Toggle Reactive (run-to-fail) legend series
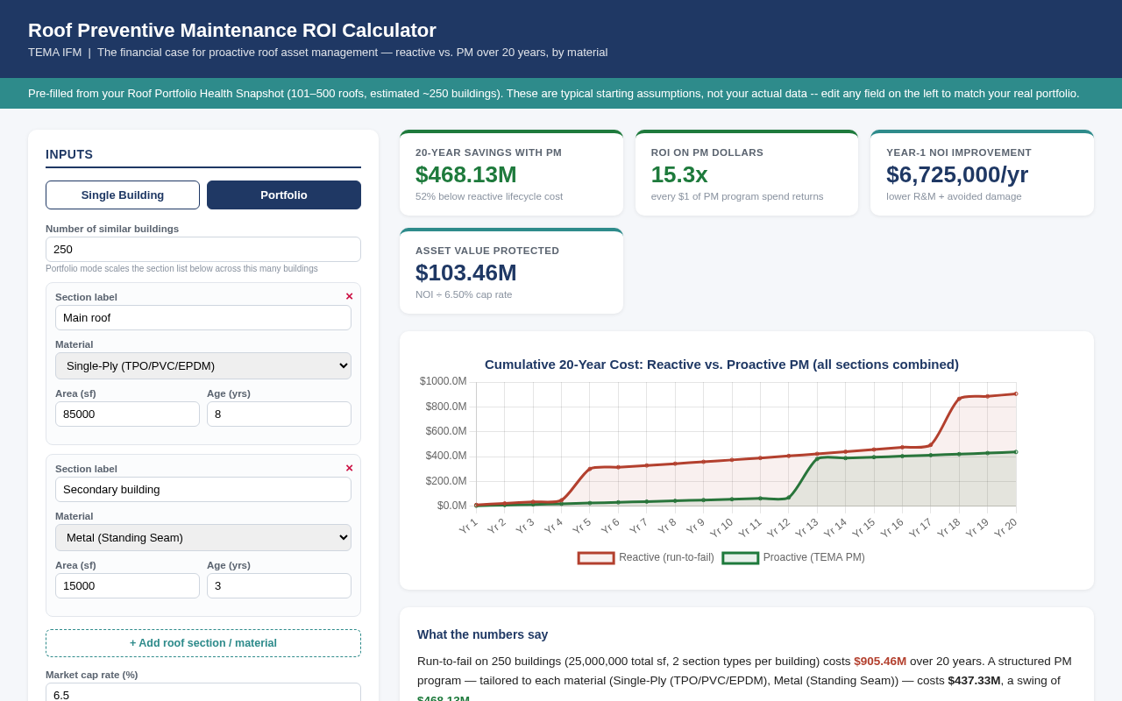 pyautogui.click(x=646, y=557)
